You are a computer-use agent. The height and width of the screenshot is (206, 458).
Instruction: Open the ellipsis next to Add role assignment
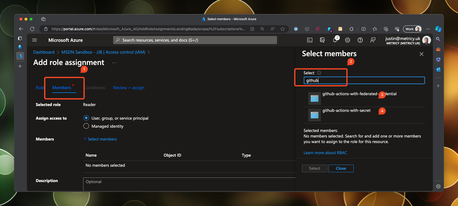pos(114,63)
